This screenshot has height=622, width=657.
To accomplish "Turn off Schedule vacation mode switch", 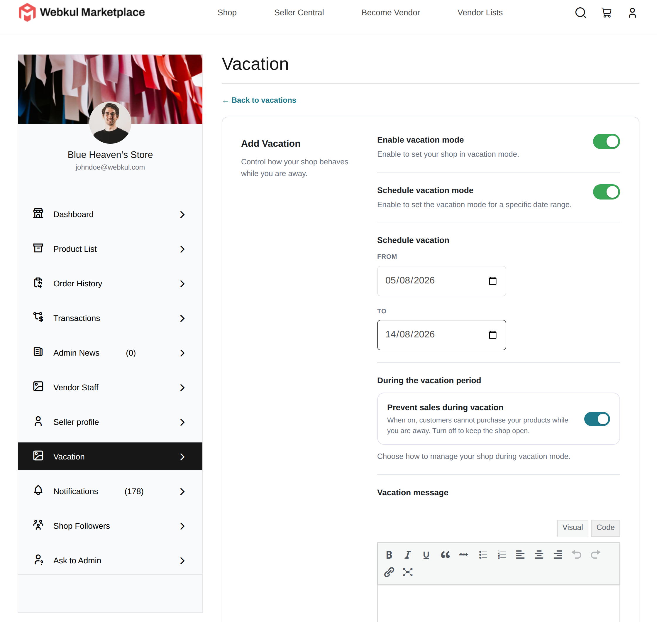I will pyautogui.click(x=606, y=192).
